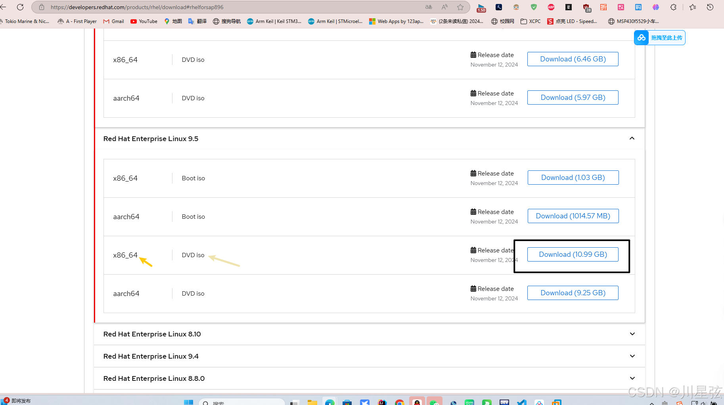
Task: Open the A - First Player bookmark
Action: coord(77,21)
